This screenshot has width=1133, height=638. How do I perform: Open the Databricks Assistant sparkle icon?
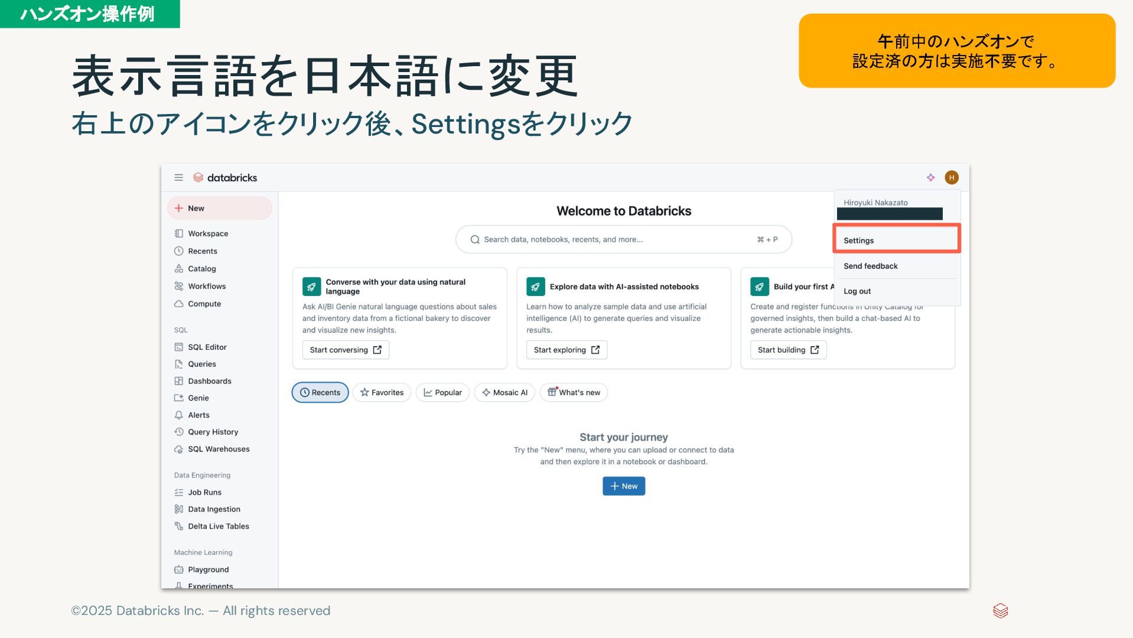coord(930,178)
